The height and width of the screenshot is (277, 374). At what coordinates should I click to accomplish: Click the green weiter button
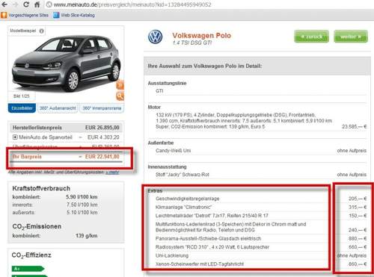351,37
